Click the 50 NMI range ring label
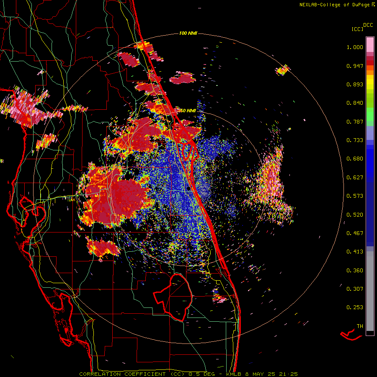 pos(188,111)
